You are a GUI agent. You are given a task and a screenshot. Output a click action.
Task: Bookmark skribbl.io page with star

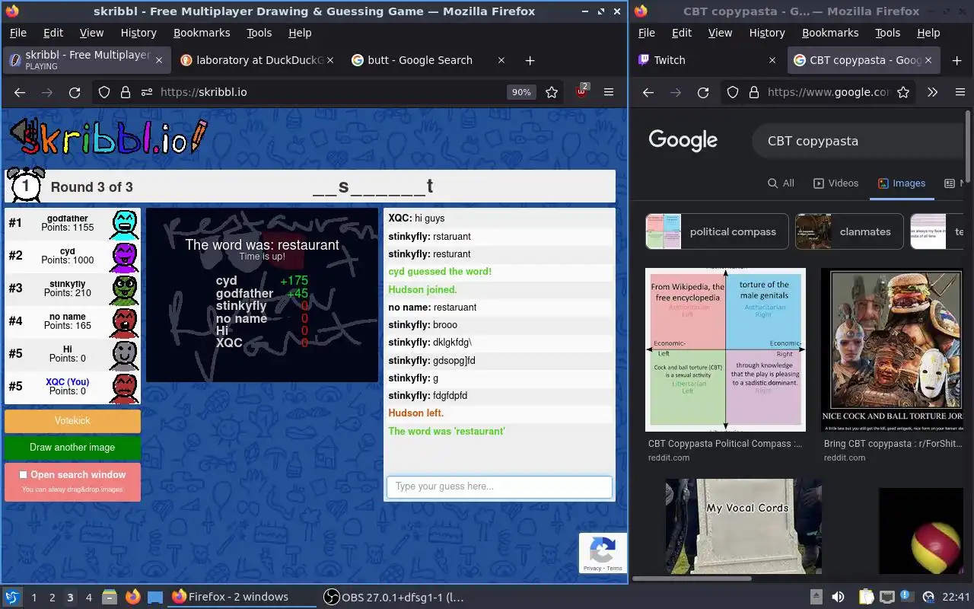point(552,92)
